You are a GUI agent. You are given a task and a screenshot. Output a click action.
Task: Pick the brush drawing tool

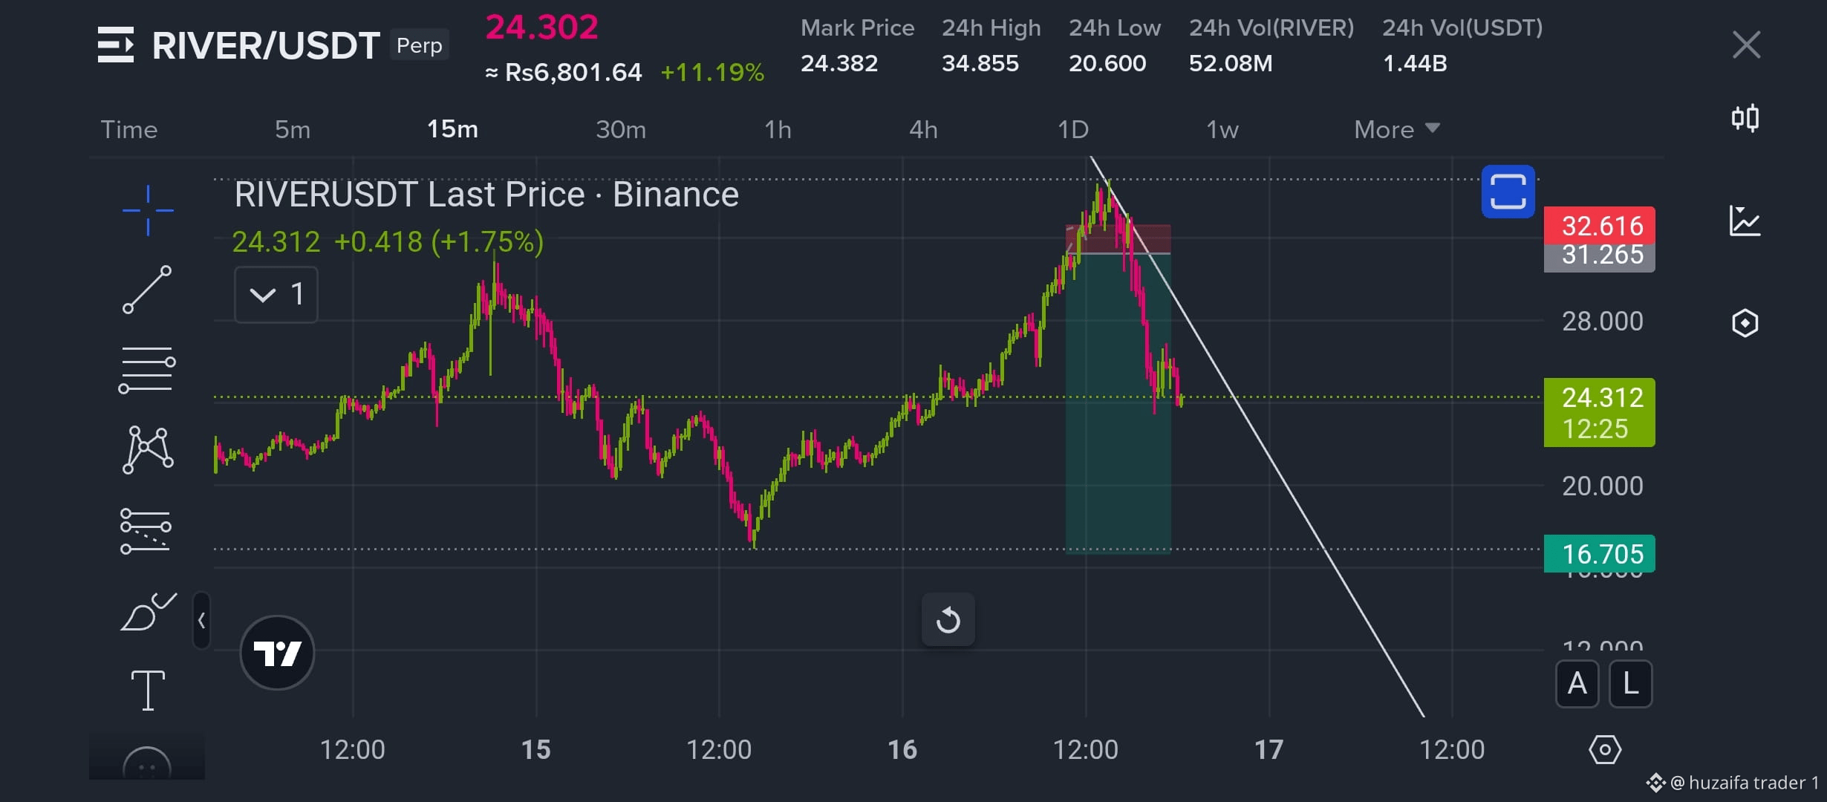click(x=148, y=612)
